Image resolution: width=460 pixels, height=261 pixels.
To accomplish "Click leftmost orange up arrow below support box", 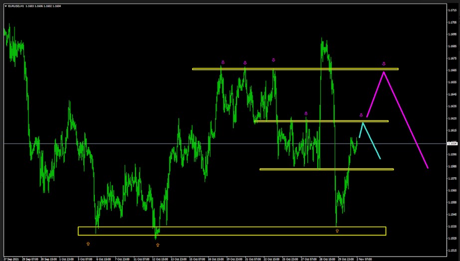I will tap(88, 244).
